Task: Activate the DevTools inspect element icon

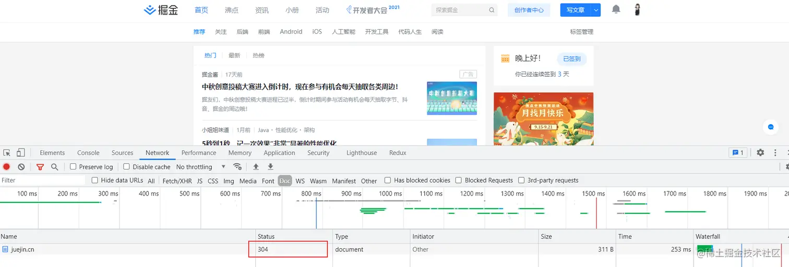Action: coord(7,153)
